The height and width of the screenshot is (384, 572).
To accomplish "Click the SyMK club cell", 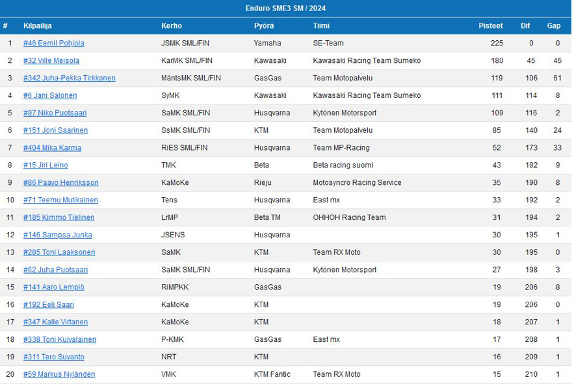I will click(x=170, y=95).
